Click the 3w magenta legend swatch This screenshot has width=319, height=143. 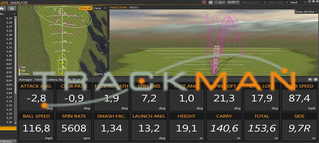click(x=19, y=67)
